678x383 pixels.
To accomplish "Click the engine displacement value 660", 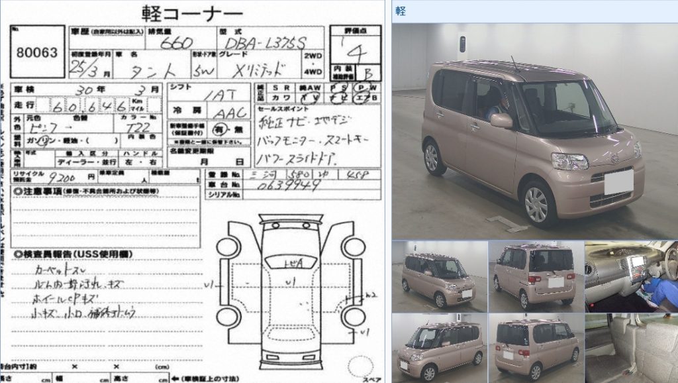I will coord(176,42).
